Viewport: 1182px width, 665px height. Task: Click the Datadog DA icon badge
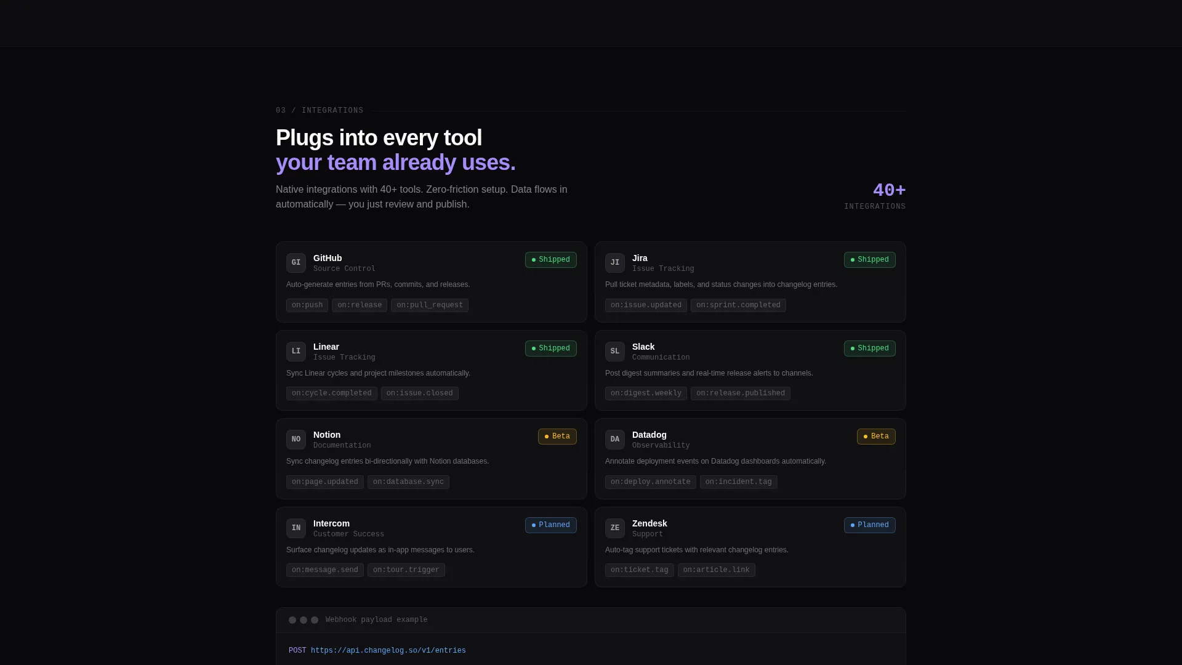pos(615,440)
